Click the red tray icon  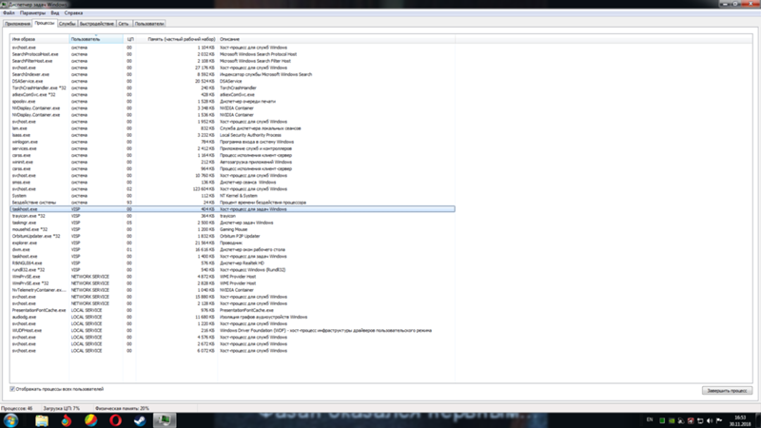pyautogui.click(x=691, y=420)
